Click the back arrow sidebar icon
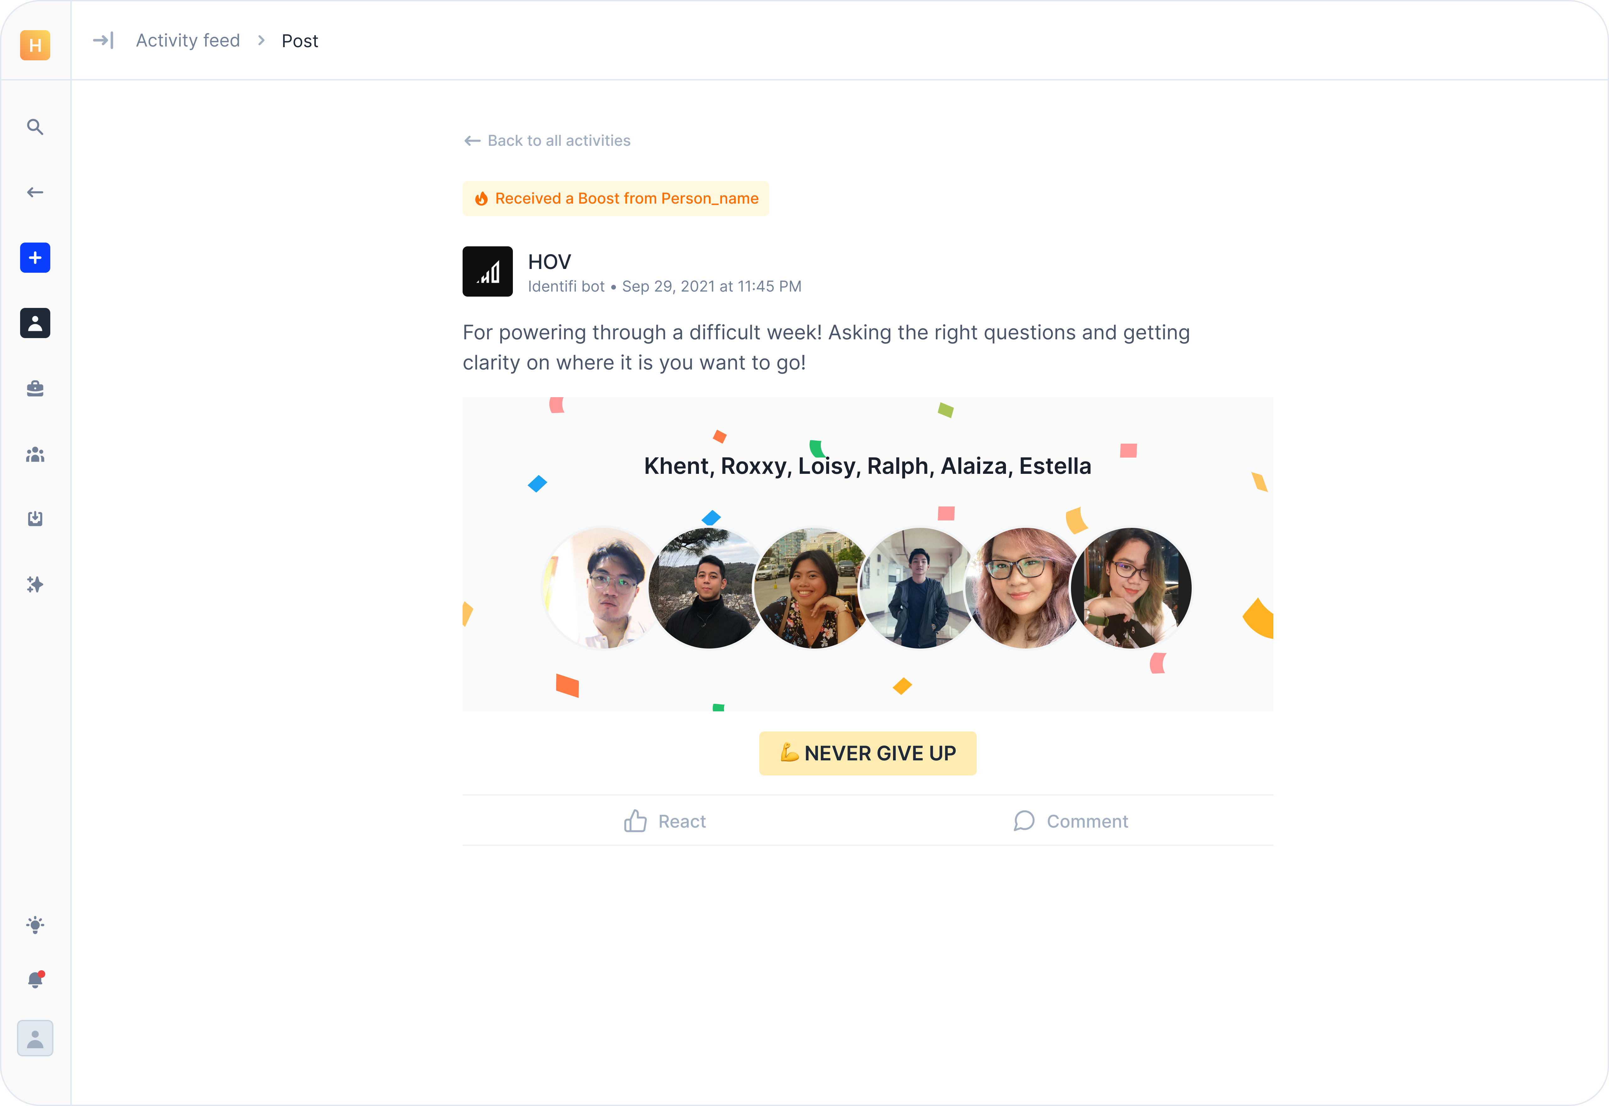This screenshot has height=1106, width=1609. (x=35, y=192)
